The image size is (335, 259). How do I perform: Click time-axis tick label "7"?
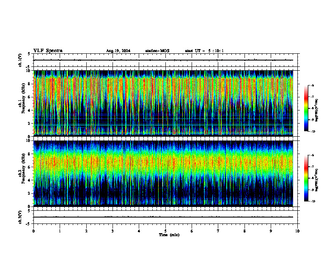tap(218, 231)
